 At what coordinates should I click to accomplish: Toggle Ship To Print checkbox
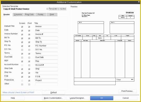(29, 42)
